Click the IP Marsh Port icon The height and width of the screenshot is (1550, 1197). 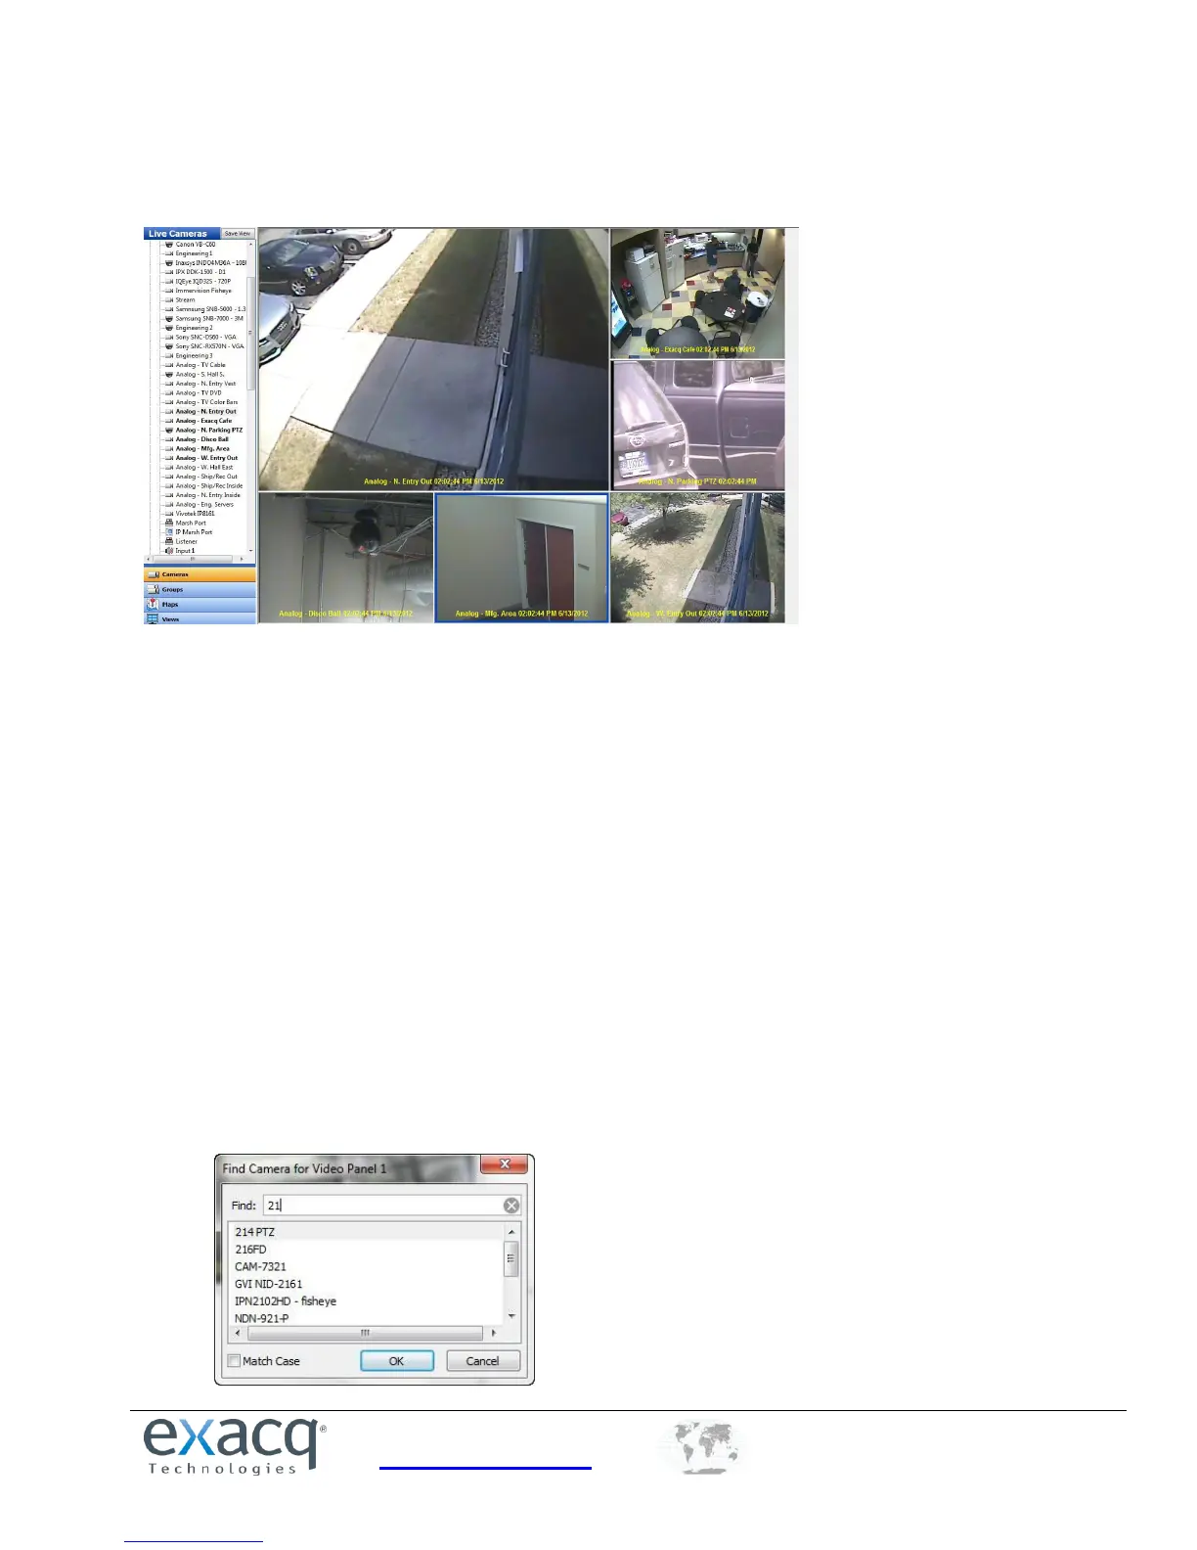point(168,532)
